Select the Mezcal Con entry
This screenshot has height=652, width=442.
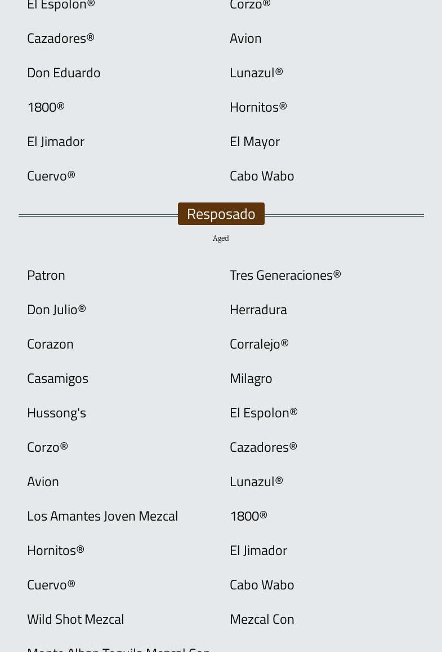click(262, 619)
